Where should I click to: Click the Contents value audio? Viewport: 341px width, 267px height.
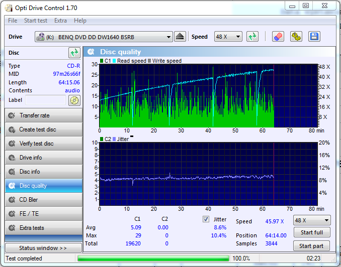72,90
